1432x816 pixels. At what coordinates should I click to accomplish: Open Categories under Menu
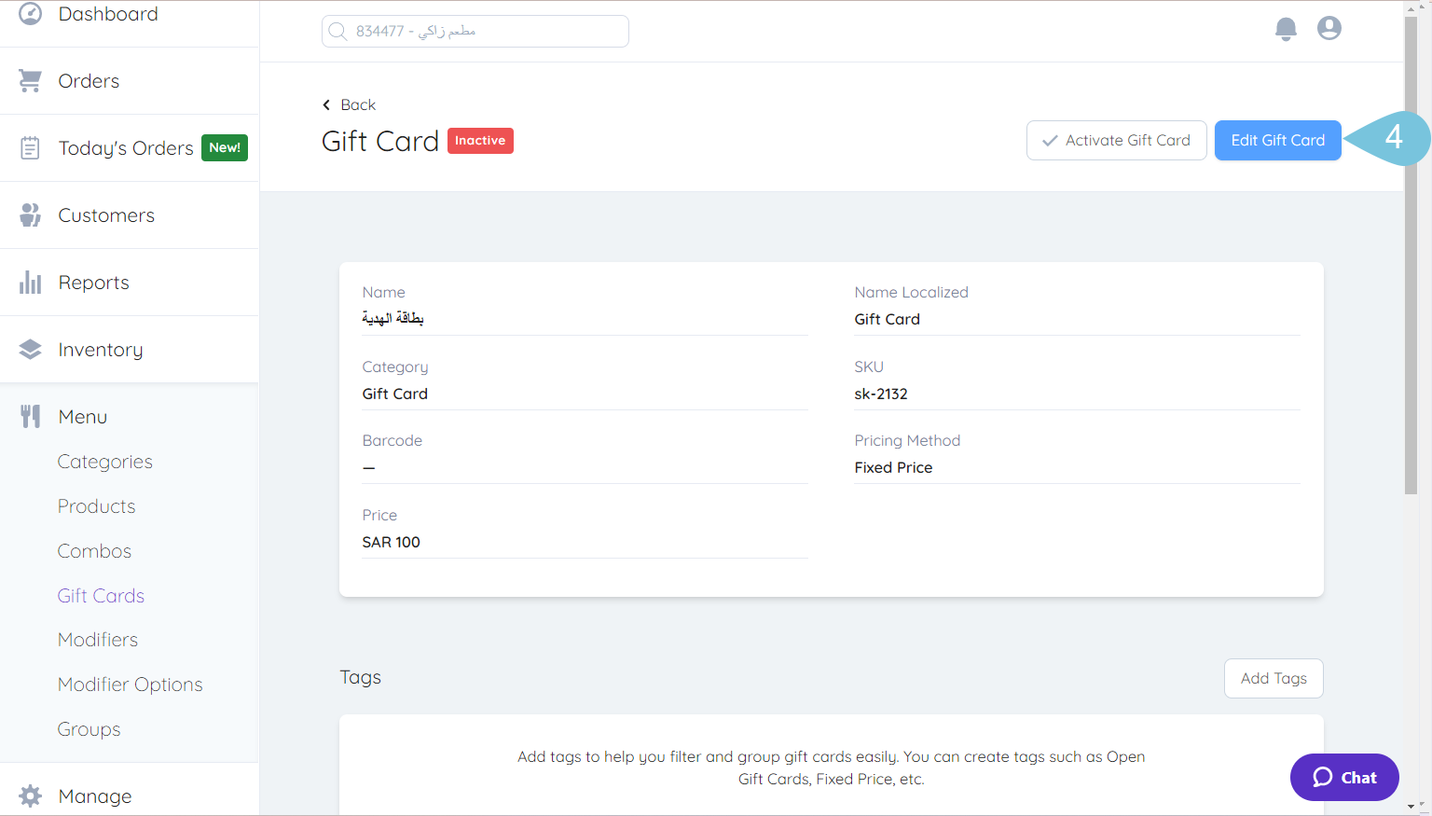tap(104, 462)
